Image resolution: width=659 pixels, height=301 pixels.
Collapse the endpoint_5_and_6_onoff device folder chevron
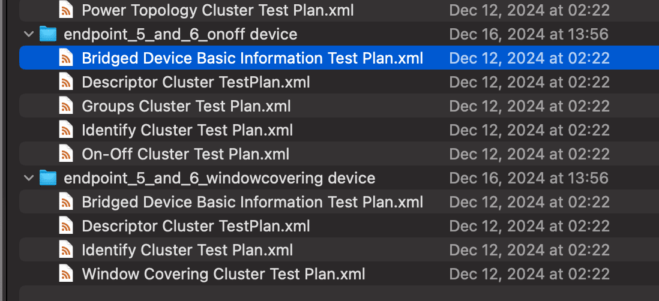click(x=29, y=34)
